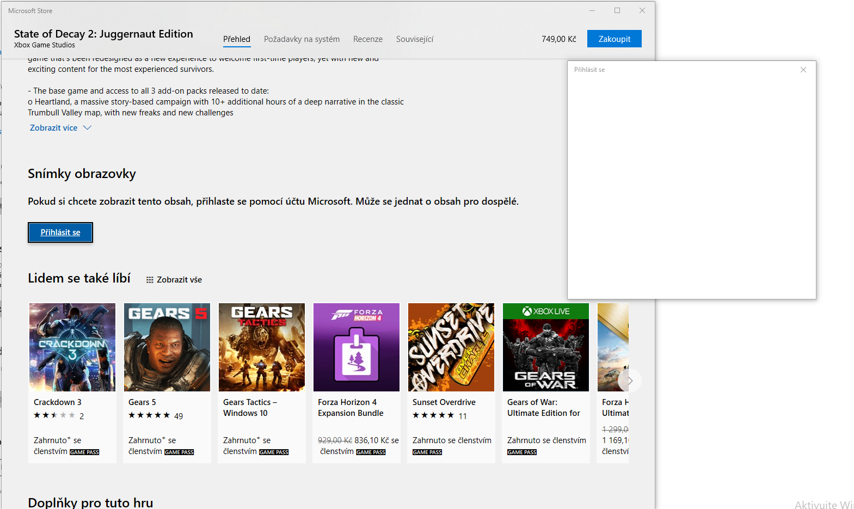Go to the Související tab
The image size is (854, 509).
tap(415, 39)
